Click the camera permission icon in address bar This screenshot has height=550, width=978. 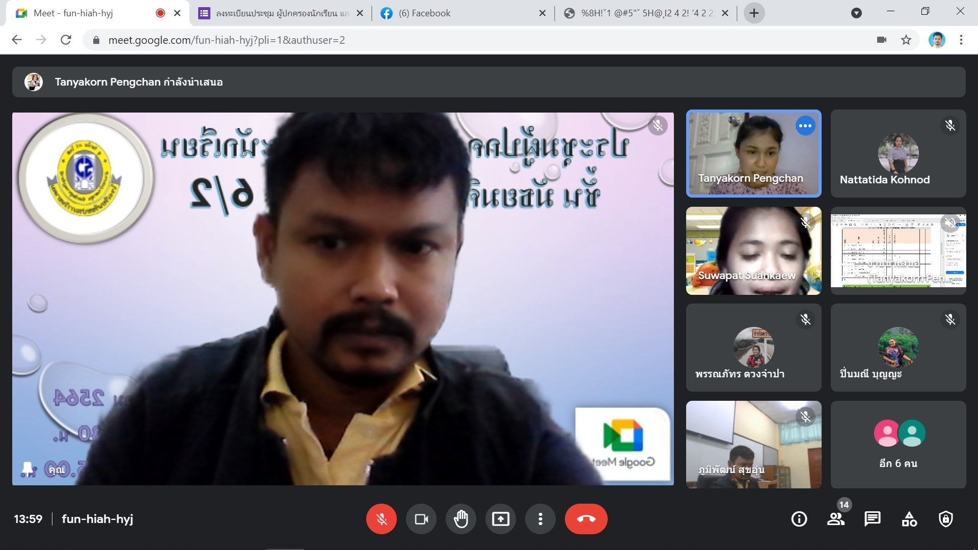pyautogui.click(x=882, y=40)
